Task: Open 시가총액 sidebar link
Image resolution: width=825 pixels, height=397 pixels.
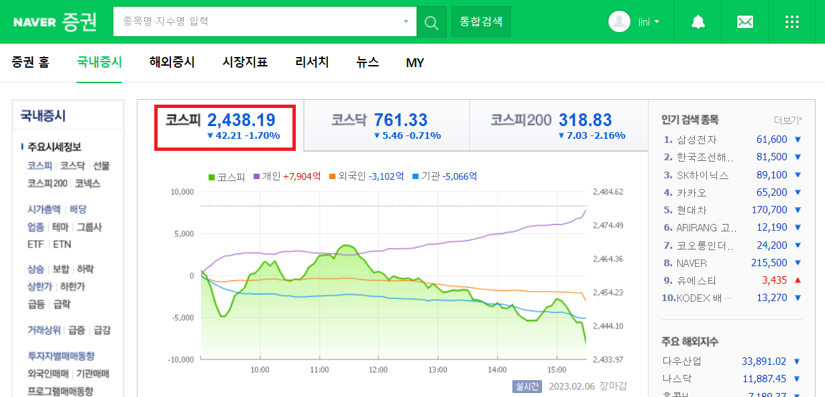Action: pos(44,209)
